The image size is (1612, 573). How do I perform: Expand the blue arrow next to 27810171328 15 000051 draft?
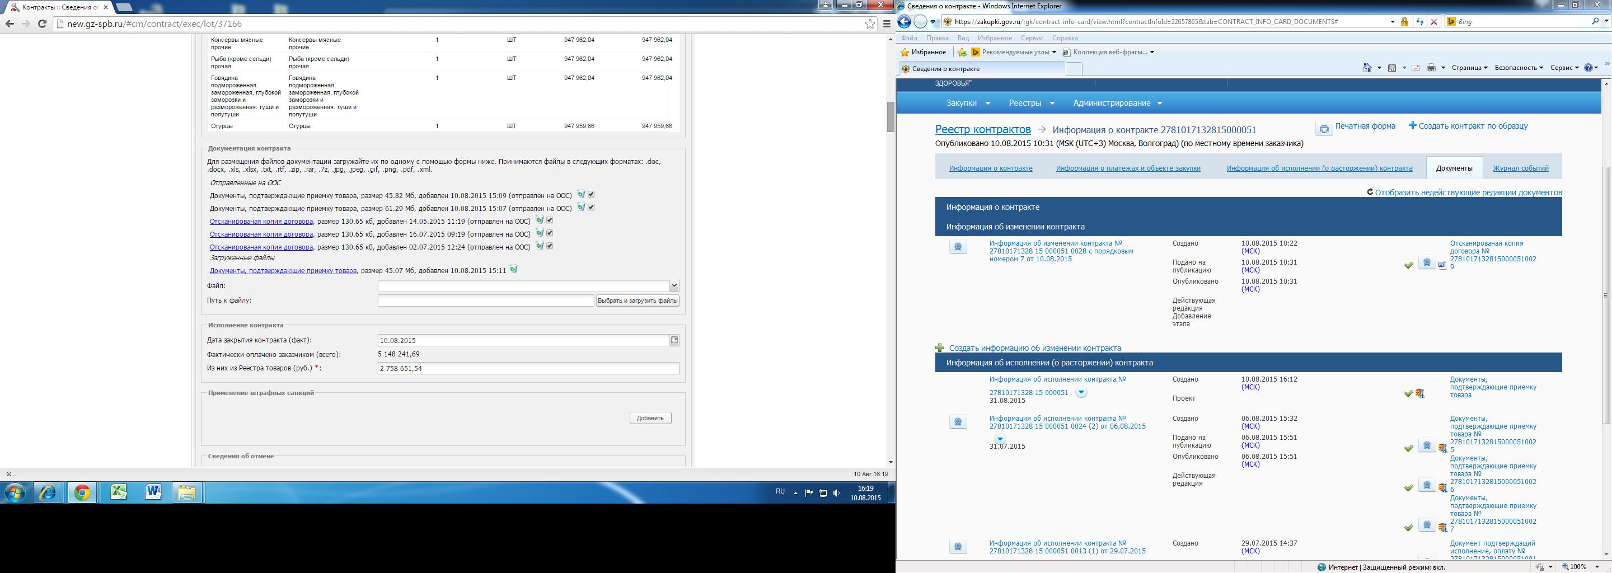pos(1081,393)
